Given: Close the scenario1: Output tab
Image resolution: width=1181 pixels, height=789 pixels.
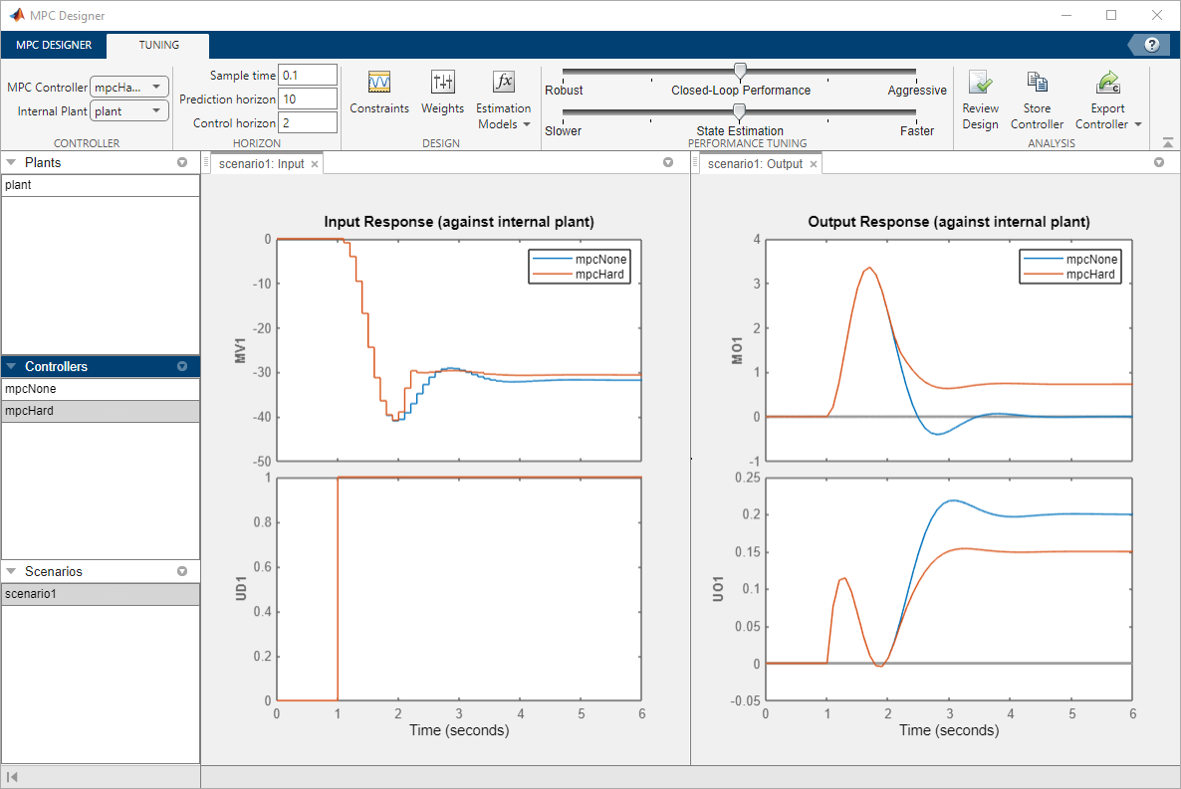Looking at the screenshot, I should pos(814,164).
